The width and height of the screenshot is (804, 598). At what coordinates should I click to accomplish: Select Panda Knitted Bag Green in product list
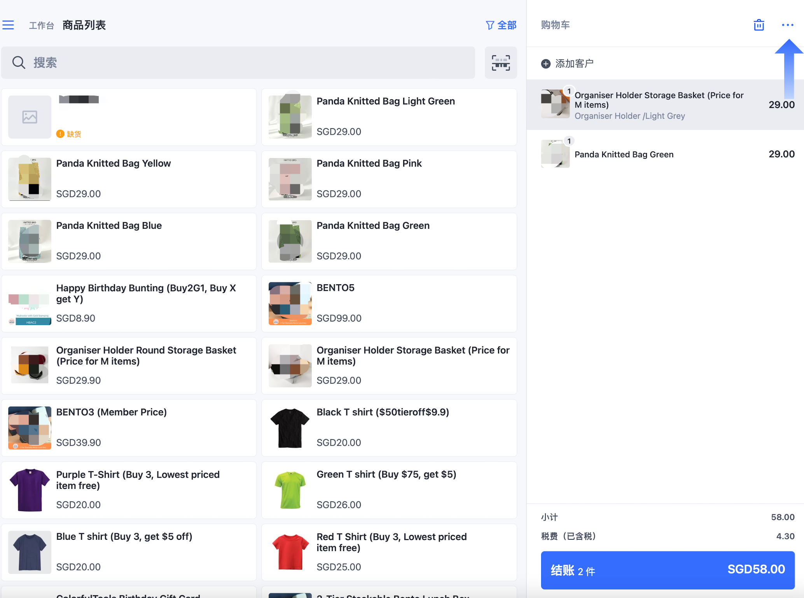tap(389, 241)
